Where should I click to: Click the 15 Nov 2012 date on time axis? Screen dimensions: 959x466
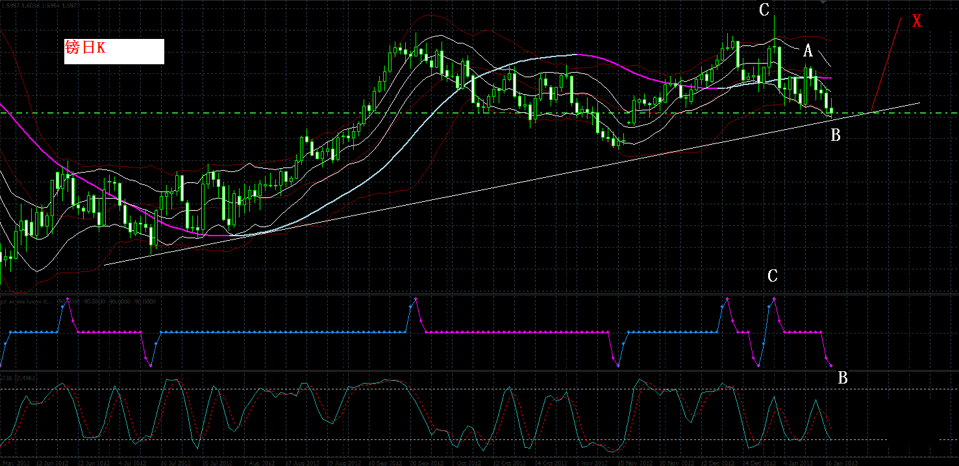tap(635, 463)
